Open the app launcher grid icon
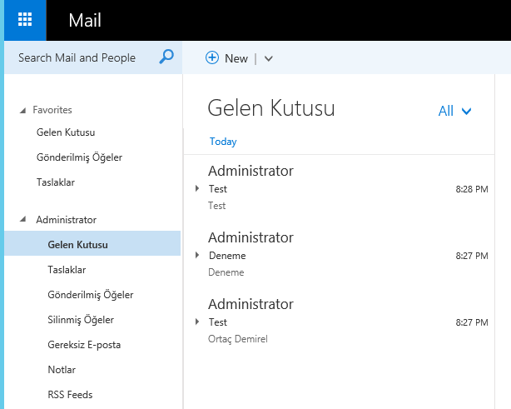Screen dimensions: 511x409 (x=25, y=20)
